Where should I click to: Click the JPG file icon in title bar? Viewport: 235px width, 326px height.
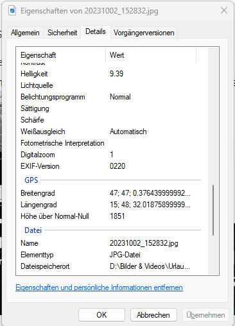pyautogui.click(x=12, y=10)
